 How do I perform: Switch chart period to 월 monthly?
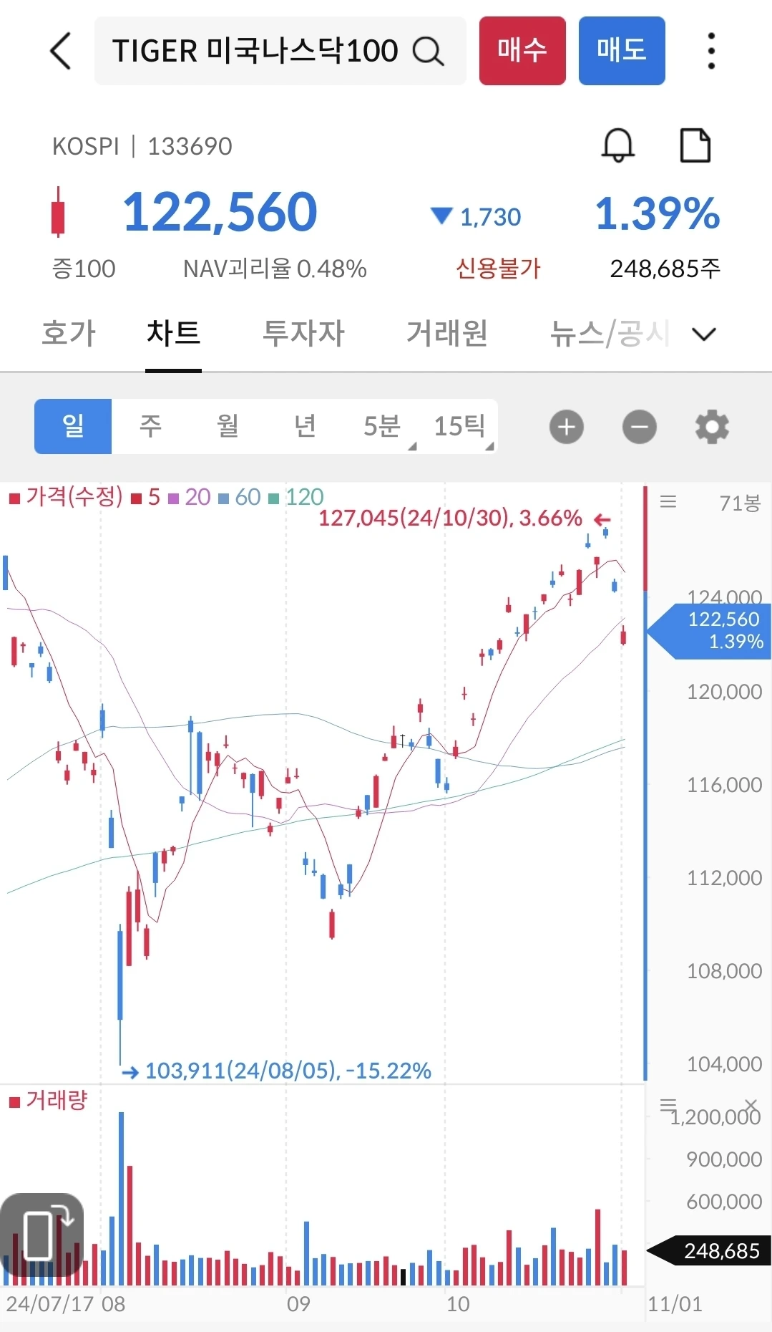pos(228,426)
